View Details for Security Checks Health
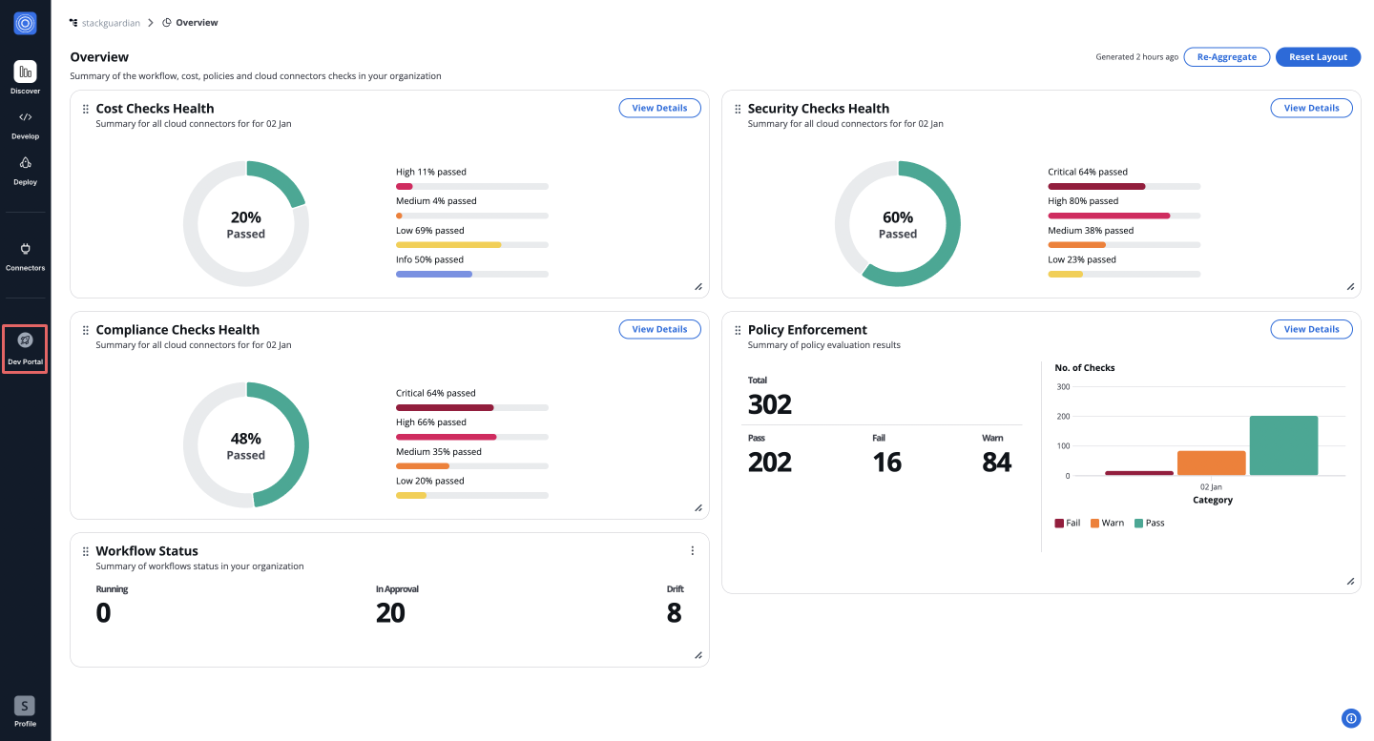Image resolution: width=1374 pixels, height=741 pixels. pyautogui.click(x=1311, y=108)
